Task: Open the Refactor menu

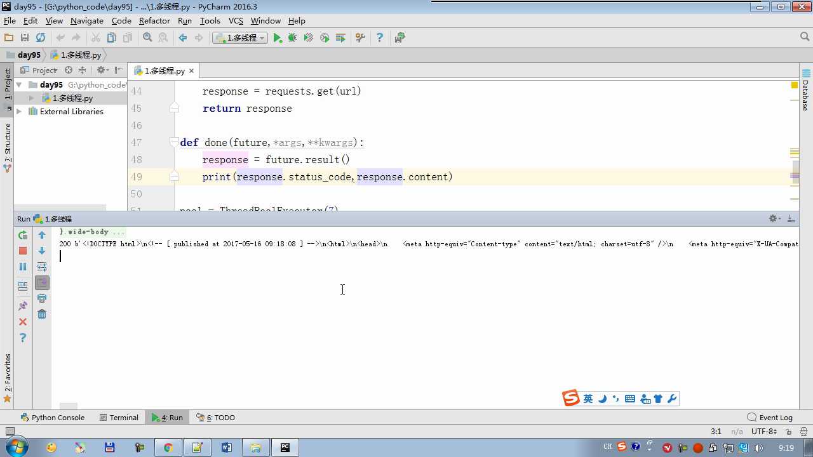Action: [x=154, y=21]
